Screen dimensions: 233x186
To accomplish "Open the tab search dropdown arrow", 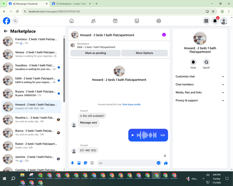I will [3, 4].
